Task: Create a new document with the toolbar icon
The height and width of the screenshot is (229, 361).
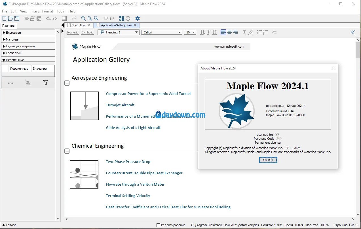Action: (x=4, y=18)
